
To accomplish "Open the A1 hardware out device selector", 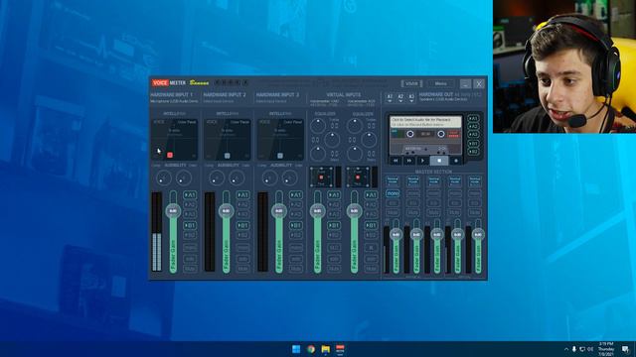I will pyautogui.click(x=390, y=97).
